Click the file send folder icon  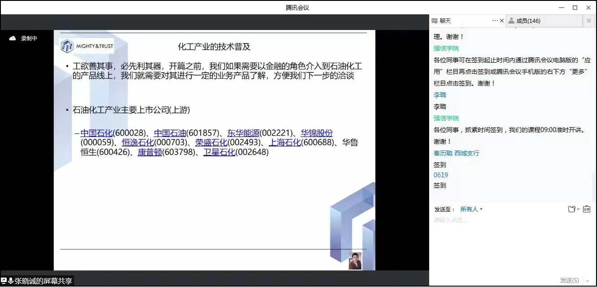coord(571,209)
